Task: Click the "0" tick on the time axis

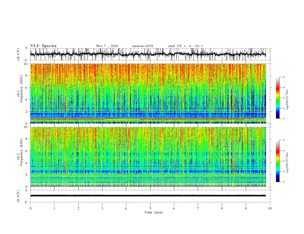Action: point(30,208)
